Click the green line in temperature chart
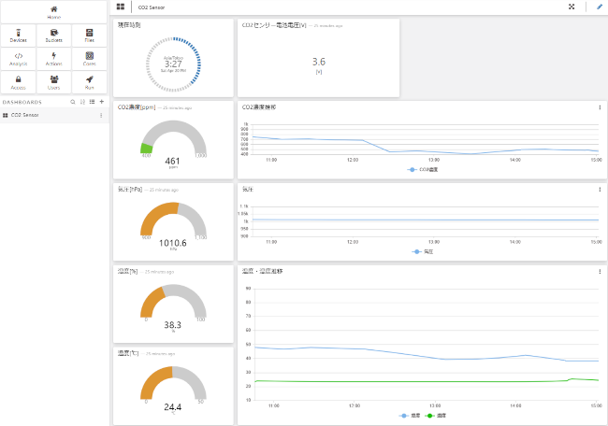 click(426, 381)
